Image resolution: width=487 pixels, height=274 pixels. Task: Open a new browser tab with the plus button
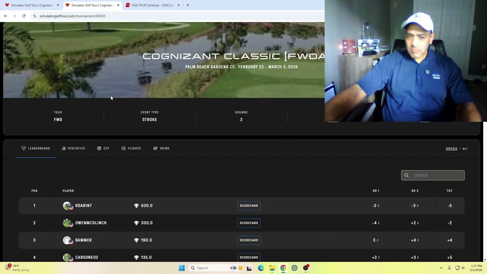(x=188, y=5)
